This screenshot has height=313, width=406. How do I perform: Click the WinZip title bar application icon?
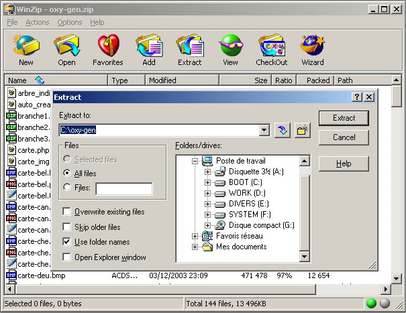(x=10, y=9)
